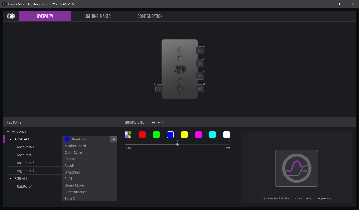
Task: Pick the blue color swatch
Action: [170, 135]
